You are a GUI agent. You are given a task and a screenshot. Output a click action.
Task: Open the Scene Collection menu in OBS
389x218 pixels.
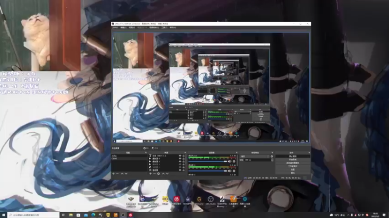pyautogui.click(x=154, y=28)
